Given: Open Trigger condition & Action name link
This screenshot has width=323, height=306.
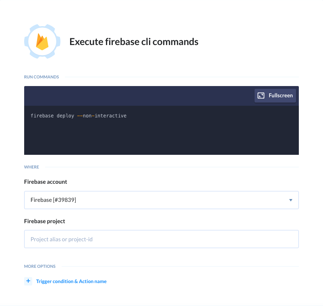Looking at the screenshot, I should (x=71, y=281).
